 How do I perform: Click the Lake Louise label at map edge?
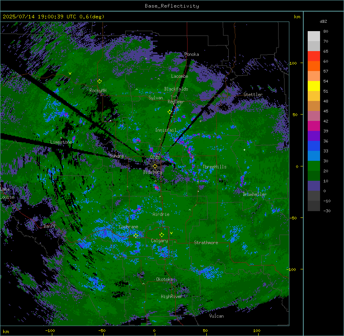[7, 193]
